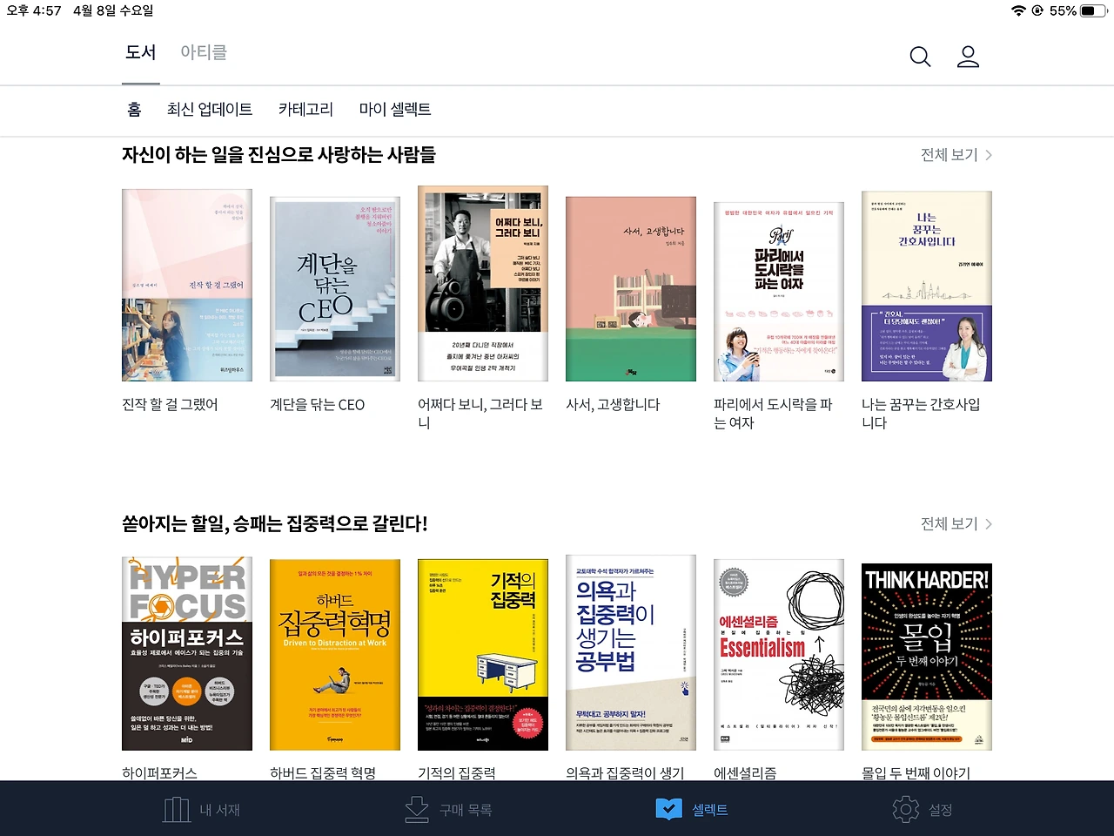This screenshot has height=836, width=1114.
Task: Tap the 4월 8일 수요일 date text
Action: (113, 11)
